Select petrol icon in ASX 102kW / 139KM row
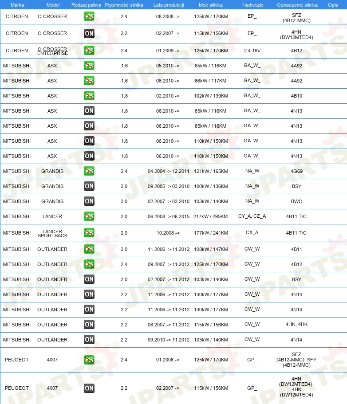 [x=89, y=96]
